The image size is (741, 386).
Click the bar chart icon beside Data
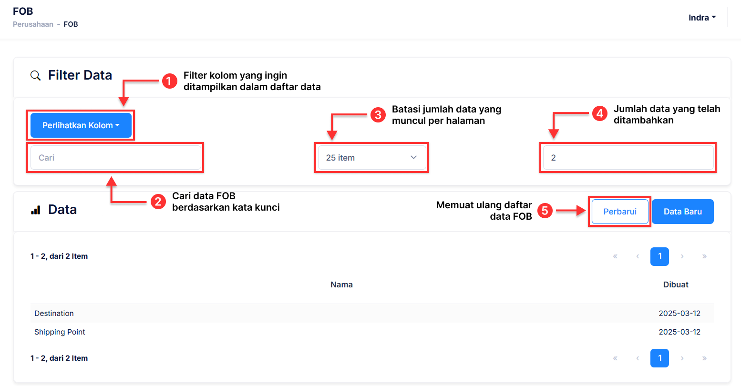pos(36,210)
